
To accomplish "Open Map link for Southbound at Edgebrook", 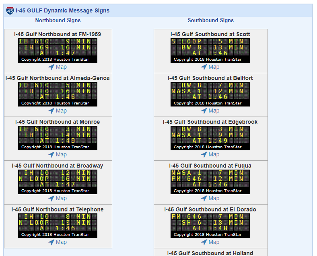I will (214, 154).
